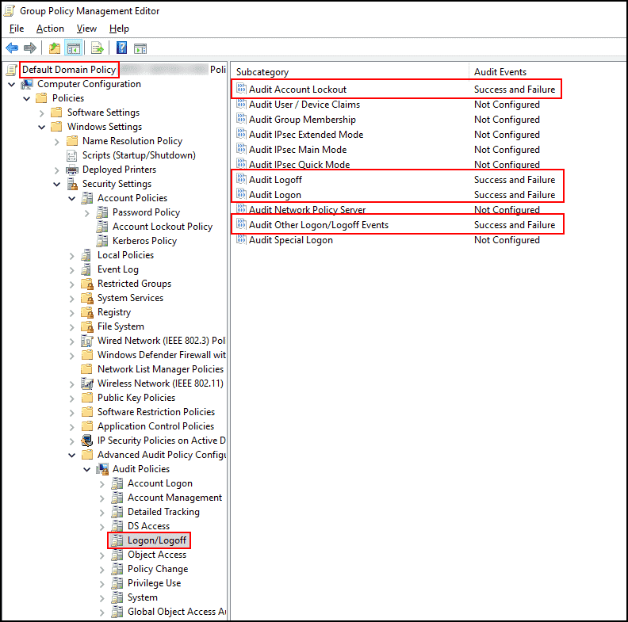Image resolution: width=628 pixels, height=622 pixels.
Task: Open the Action menu
Action: 50,29
